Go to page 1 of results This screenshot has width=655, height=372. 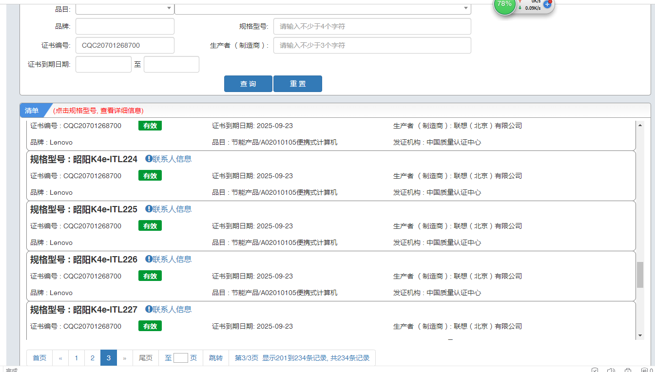(x=77, y=358)
